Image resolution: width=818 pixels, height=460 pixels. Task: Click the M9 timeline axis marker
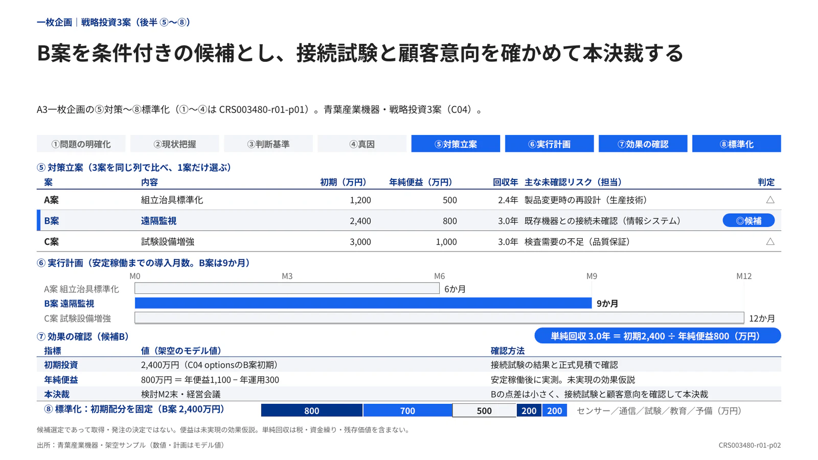click(x=592, y=276)
